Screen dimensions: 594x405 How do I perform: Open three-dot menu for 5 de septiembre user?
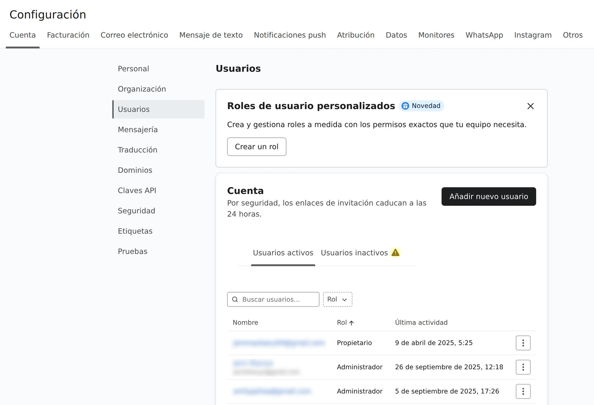(x=523, y=391)
